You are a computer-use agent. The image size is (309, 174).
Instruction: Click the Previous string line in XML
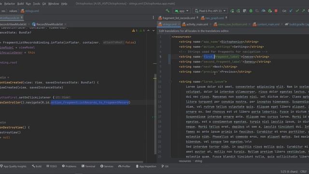tap(215, 72)
